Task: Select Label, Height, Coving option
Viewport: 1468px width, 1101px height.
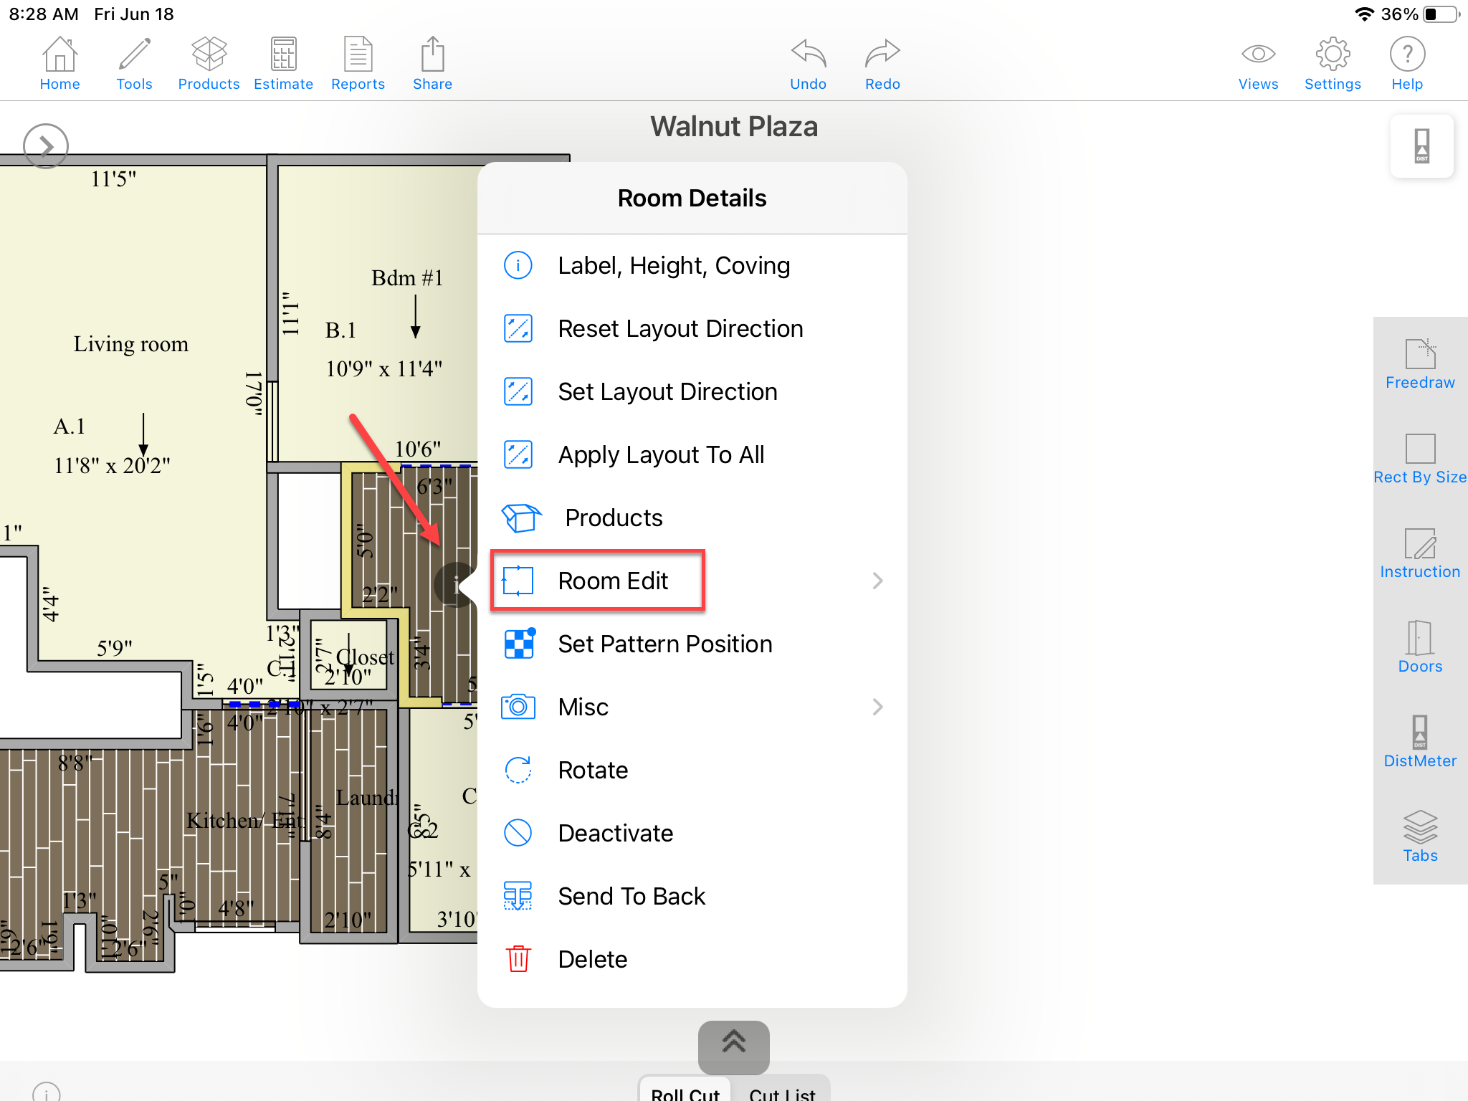Action: tap(673, 265)
